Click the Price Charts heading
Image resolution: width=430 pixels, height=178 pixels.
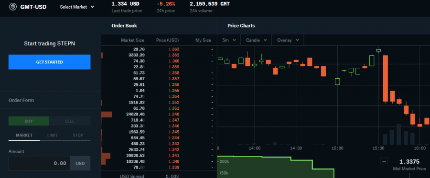pos(241,25)
